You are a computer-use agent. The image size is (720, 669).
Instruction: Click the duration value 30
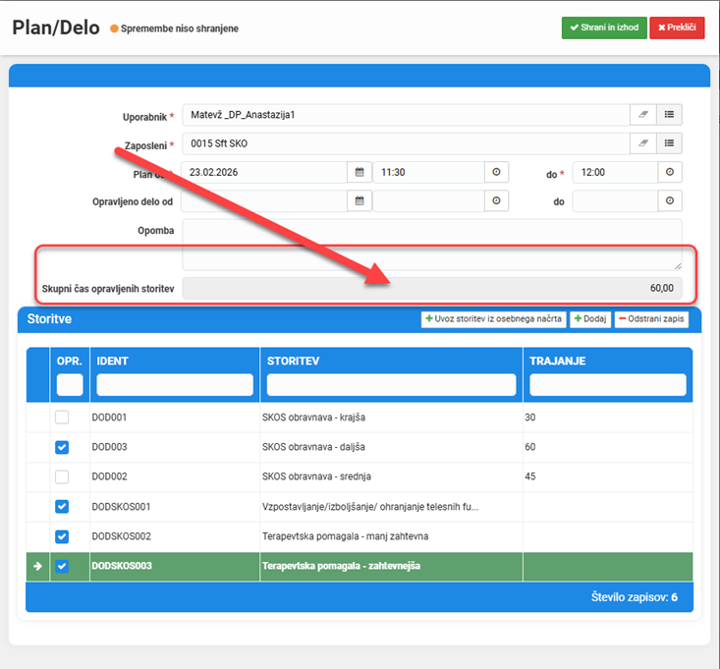[x=529, y=418]
